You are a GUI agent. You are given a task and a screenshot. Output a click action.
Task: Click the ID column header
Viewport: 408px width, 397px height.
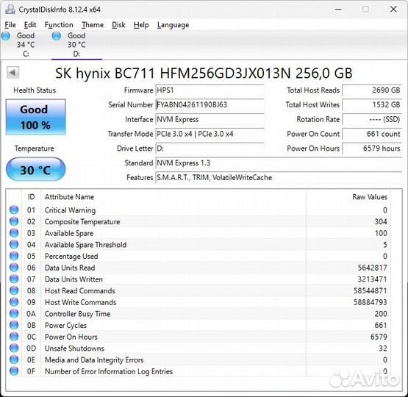31,197
